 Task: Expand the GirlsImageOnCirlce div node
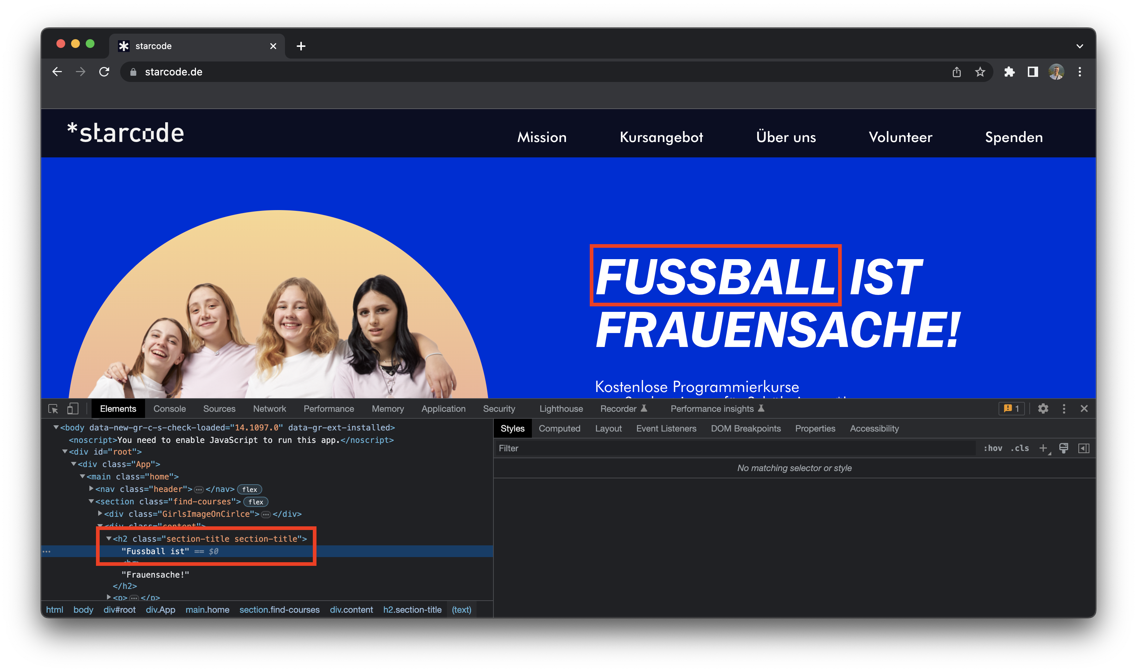(100, 514)
